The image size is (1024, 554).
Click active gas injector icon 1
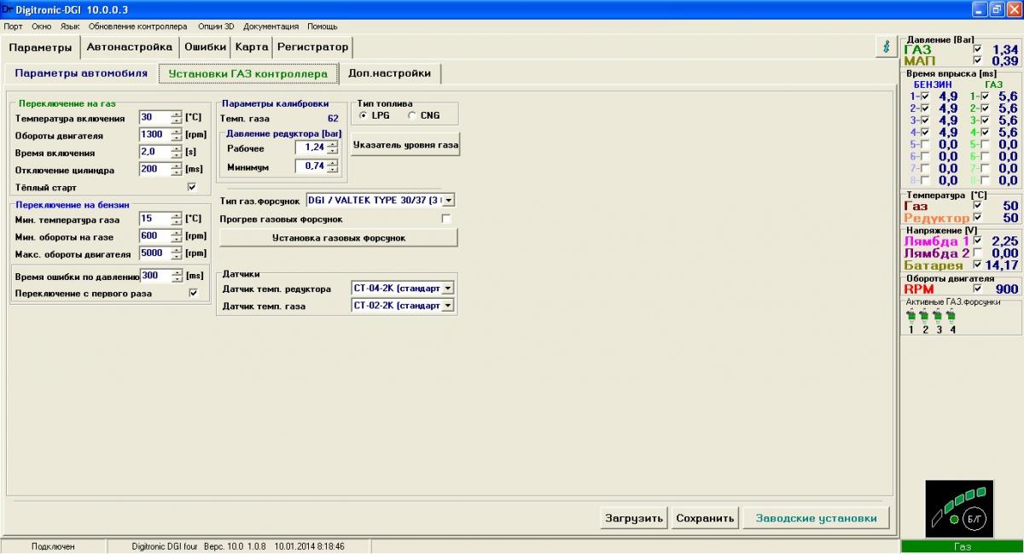911,316
